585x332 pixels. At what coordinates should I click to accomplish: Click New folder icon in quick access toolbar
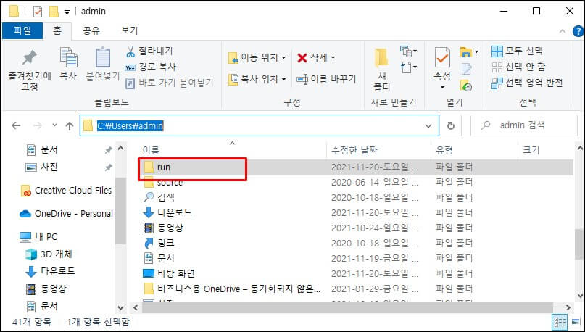pos(54,12)
